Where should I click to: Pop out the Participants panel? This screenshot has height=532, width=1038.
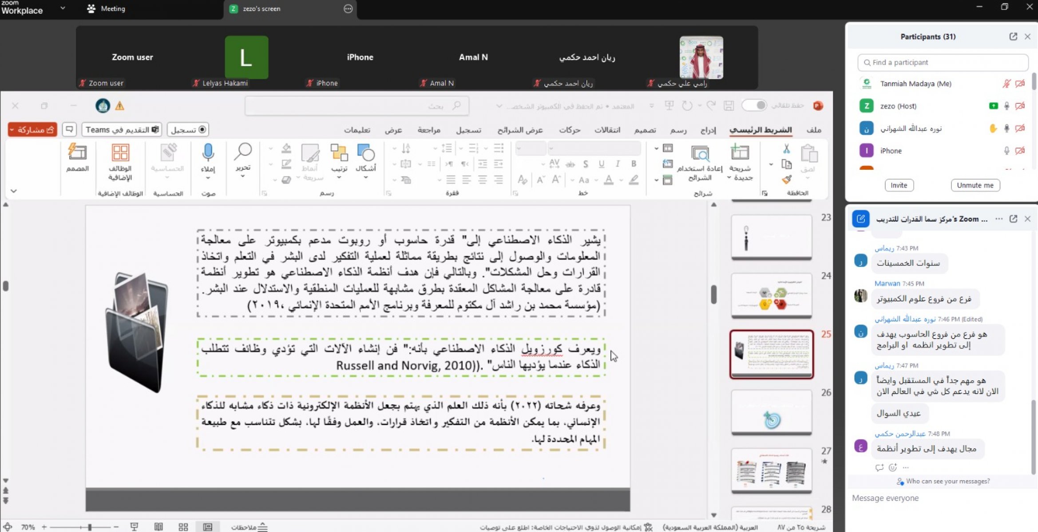pos(1013,37)
